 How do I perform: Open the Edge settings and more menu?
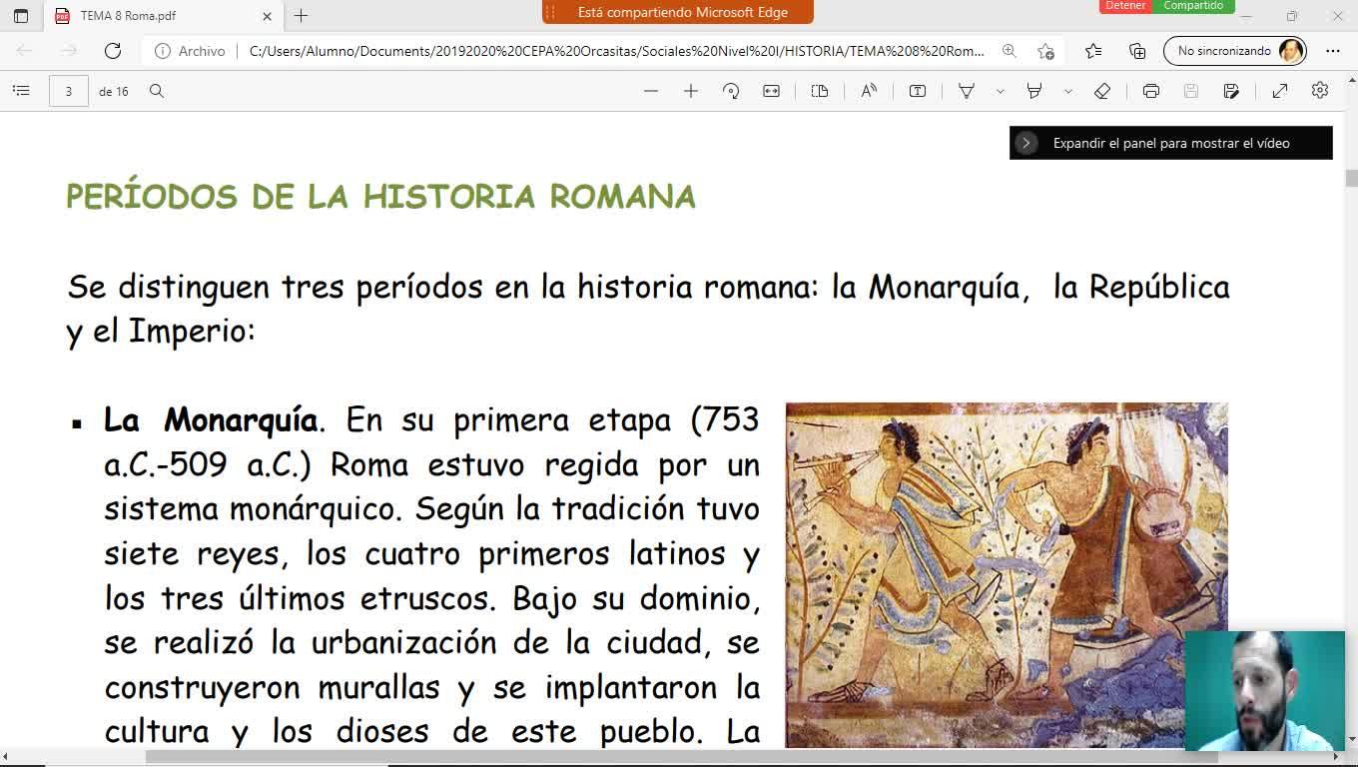(1332, 51)
